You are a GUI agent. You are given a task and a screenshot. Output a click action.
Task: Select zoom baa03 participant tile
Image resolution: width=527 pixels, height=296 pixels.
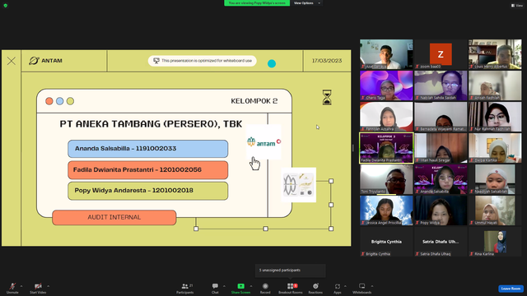click(441, 54)
